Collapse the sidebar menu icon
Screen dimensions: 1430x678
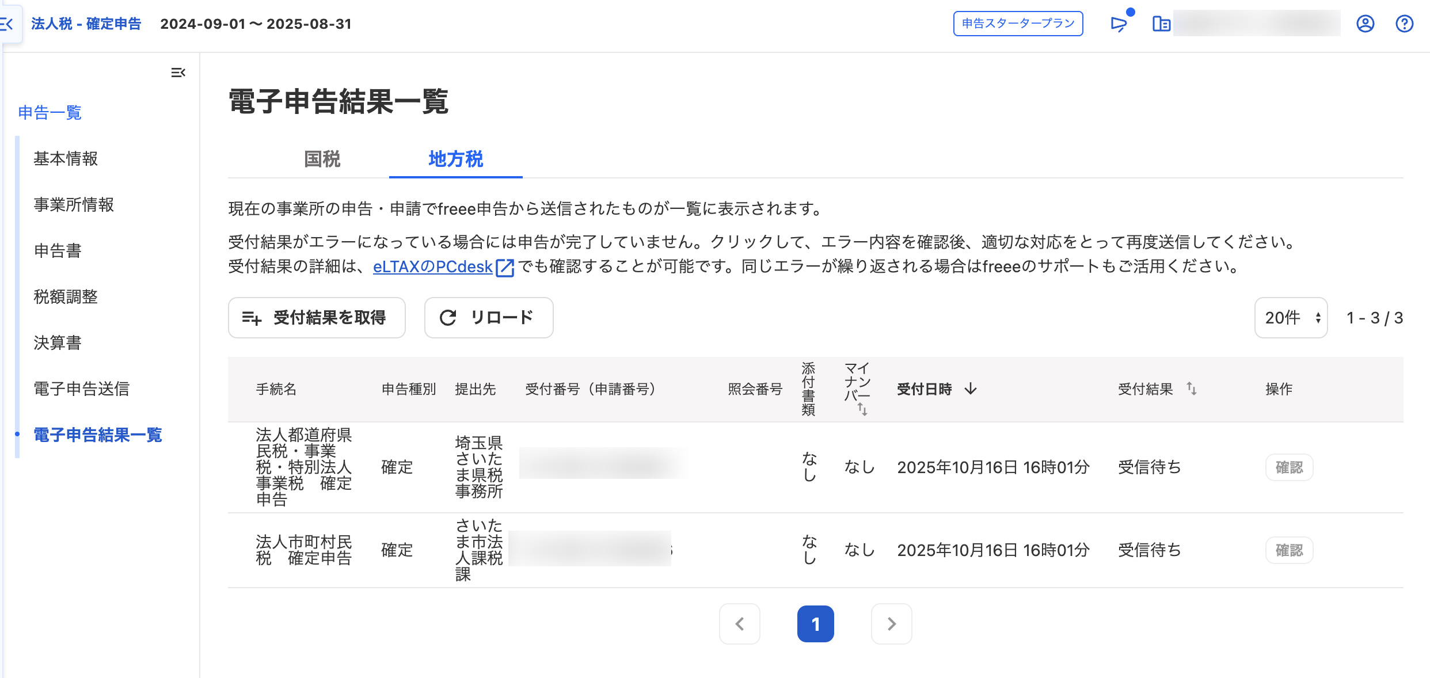(178, 73)
